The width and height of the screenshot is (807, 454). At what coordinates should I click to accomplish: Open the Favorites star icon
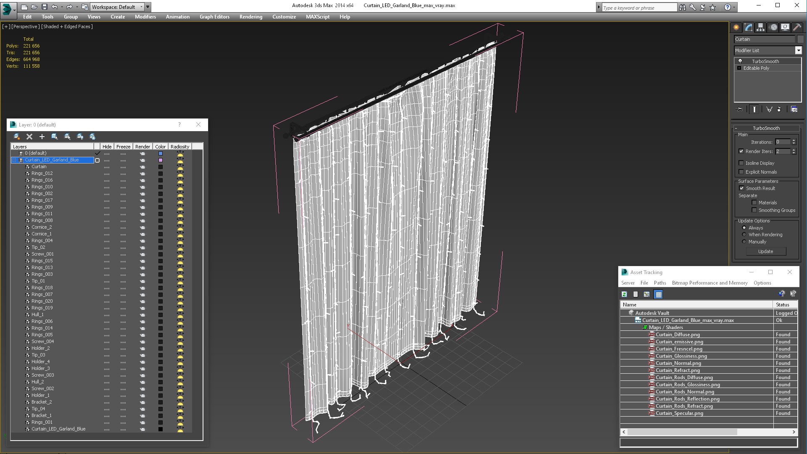click(712, 7)
